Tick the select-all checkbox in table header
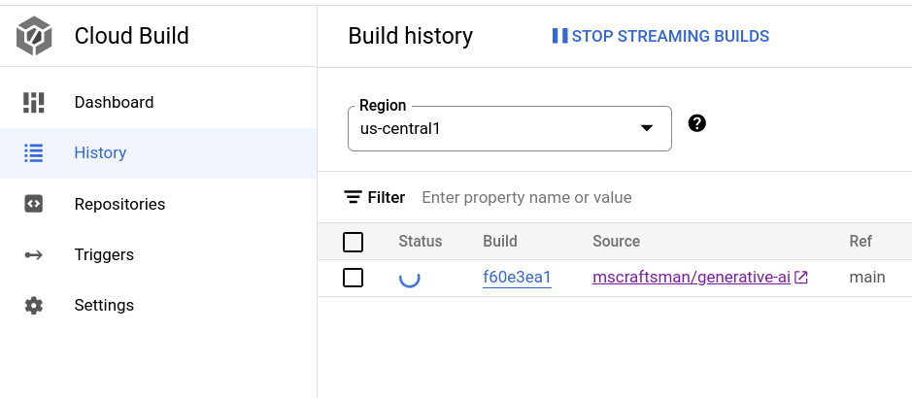The width and height of the screenshot is (912, 398). click(x=354, y=242)
